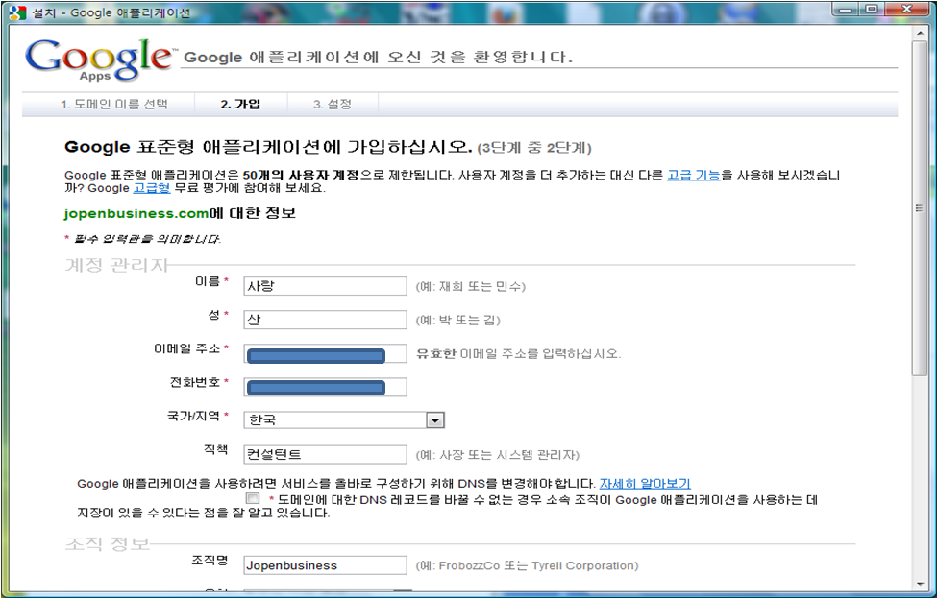Click the jopenbusiness.com domain text
Image resolution: width=938 pixels, height=599 pixels.
[136, 213]
